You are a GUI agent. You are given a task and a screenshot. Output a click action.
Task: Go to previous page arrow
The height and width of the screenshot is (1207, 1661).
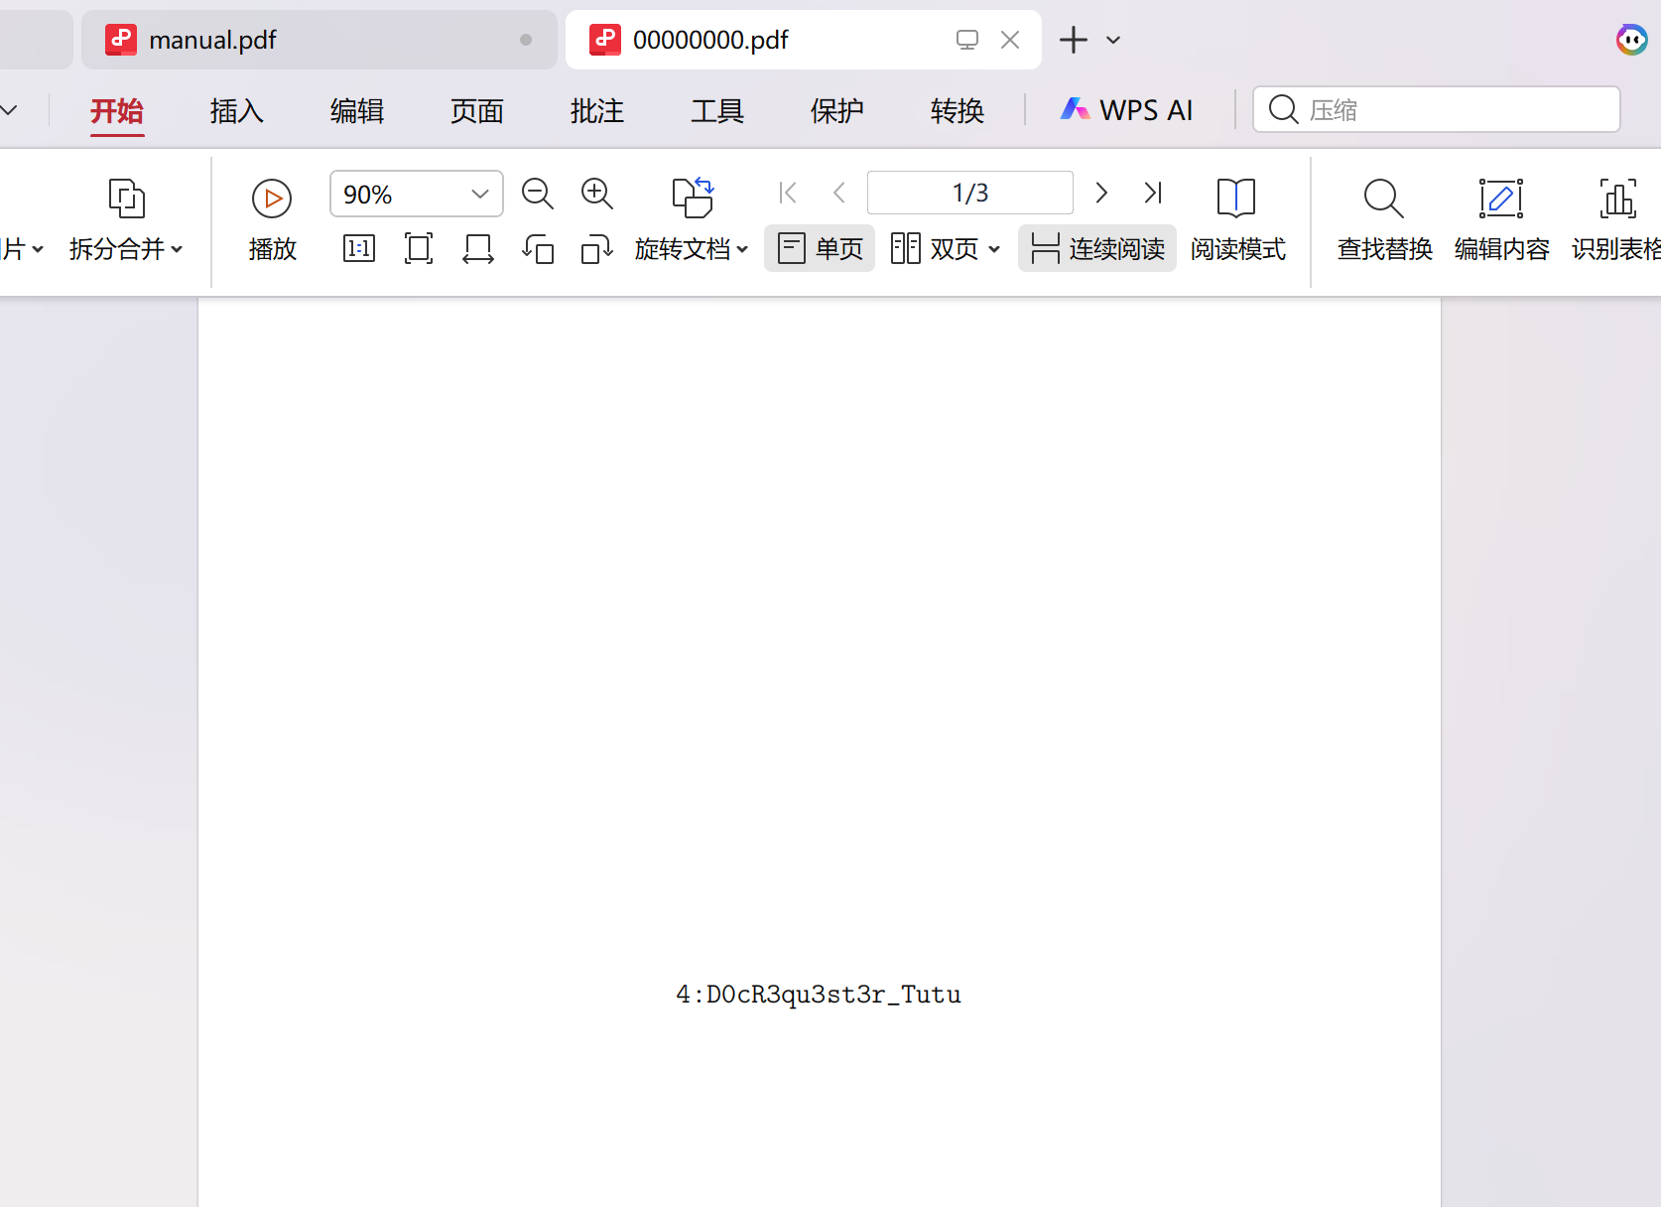click(x=839, y=193)
